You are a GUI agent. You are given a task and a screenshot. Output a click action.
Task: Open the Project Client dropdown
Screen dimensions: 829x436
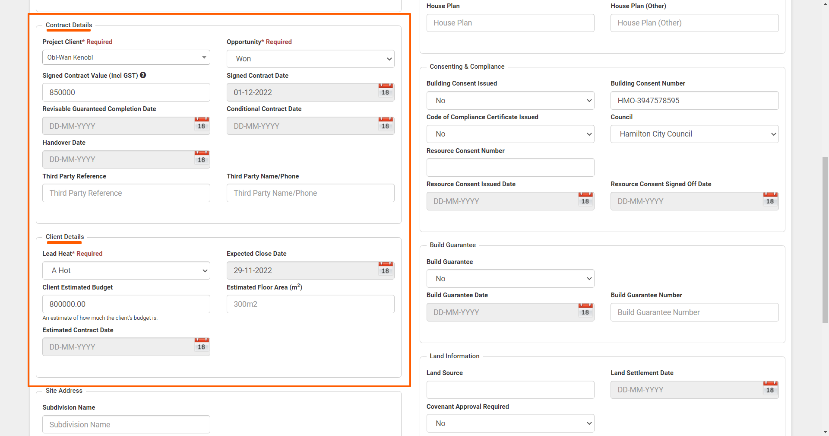click(126, 57)
